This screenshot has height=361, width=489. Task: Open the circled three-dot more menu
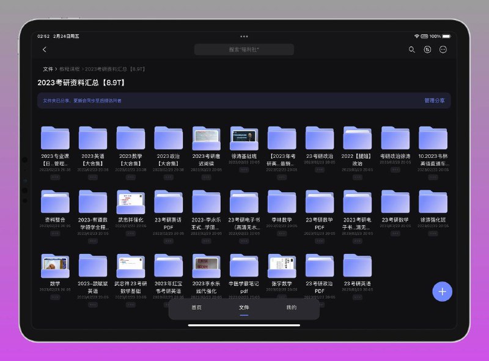[443, 50]
